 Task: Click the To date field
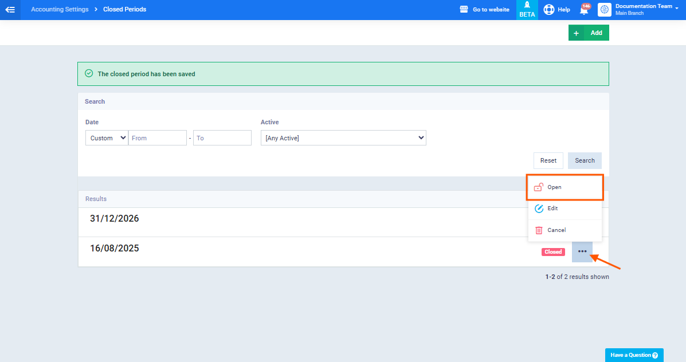(222, 137)
